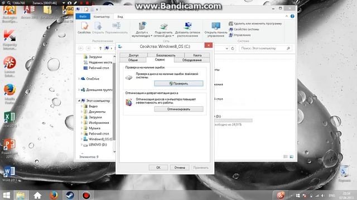
Task: Click Добавить сетевое расположение icon
Action: pyautogui.click(x=187, y=29)
